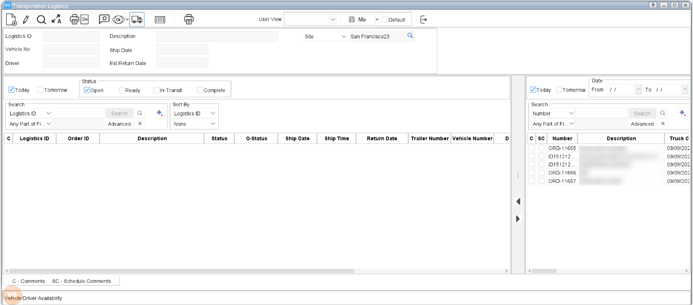Open the Site dropdown
Viewport: 693px width, 305px height.
tap(325, 36)
